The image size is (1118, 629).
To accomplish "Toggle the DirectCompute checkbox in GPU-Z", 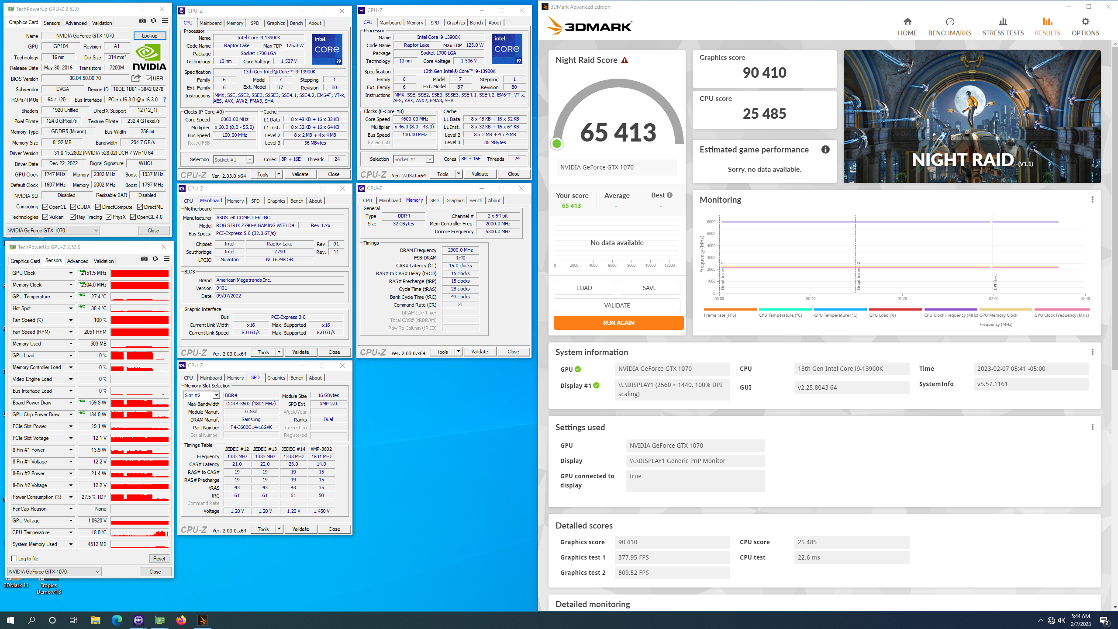I will tap(98, 207).
